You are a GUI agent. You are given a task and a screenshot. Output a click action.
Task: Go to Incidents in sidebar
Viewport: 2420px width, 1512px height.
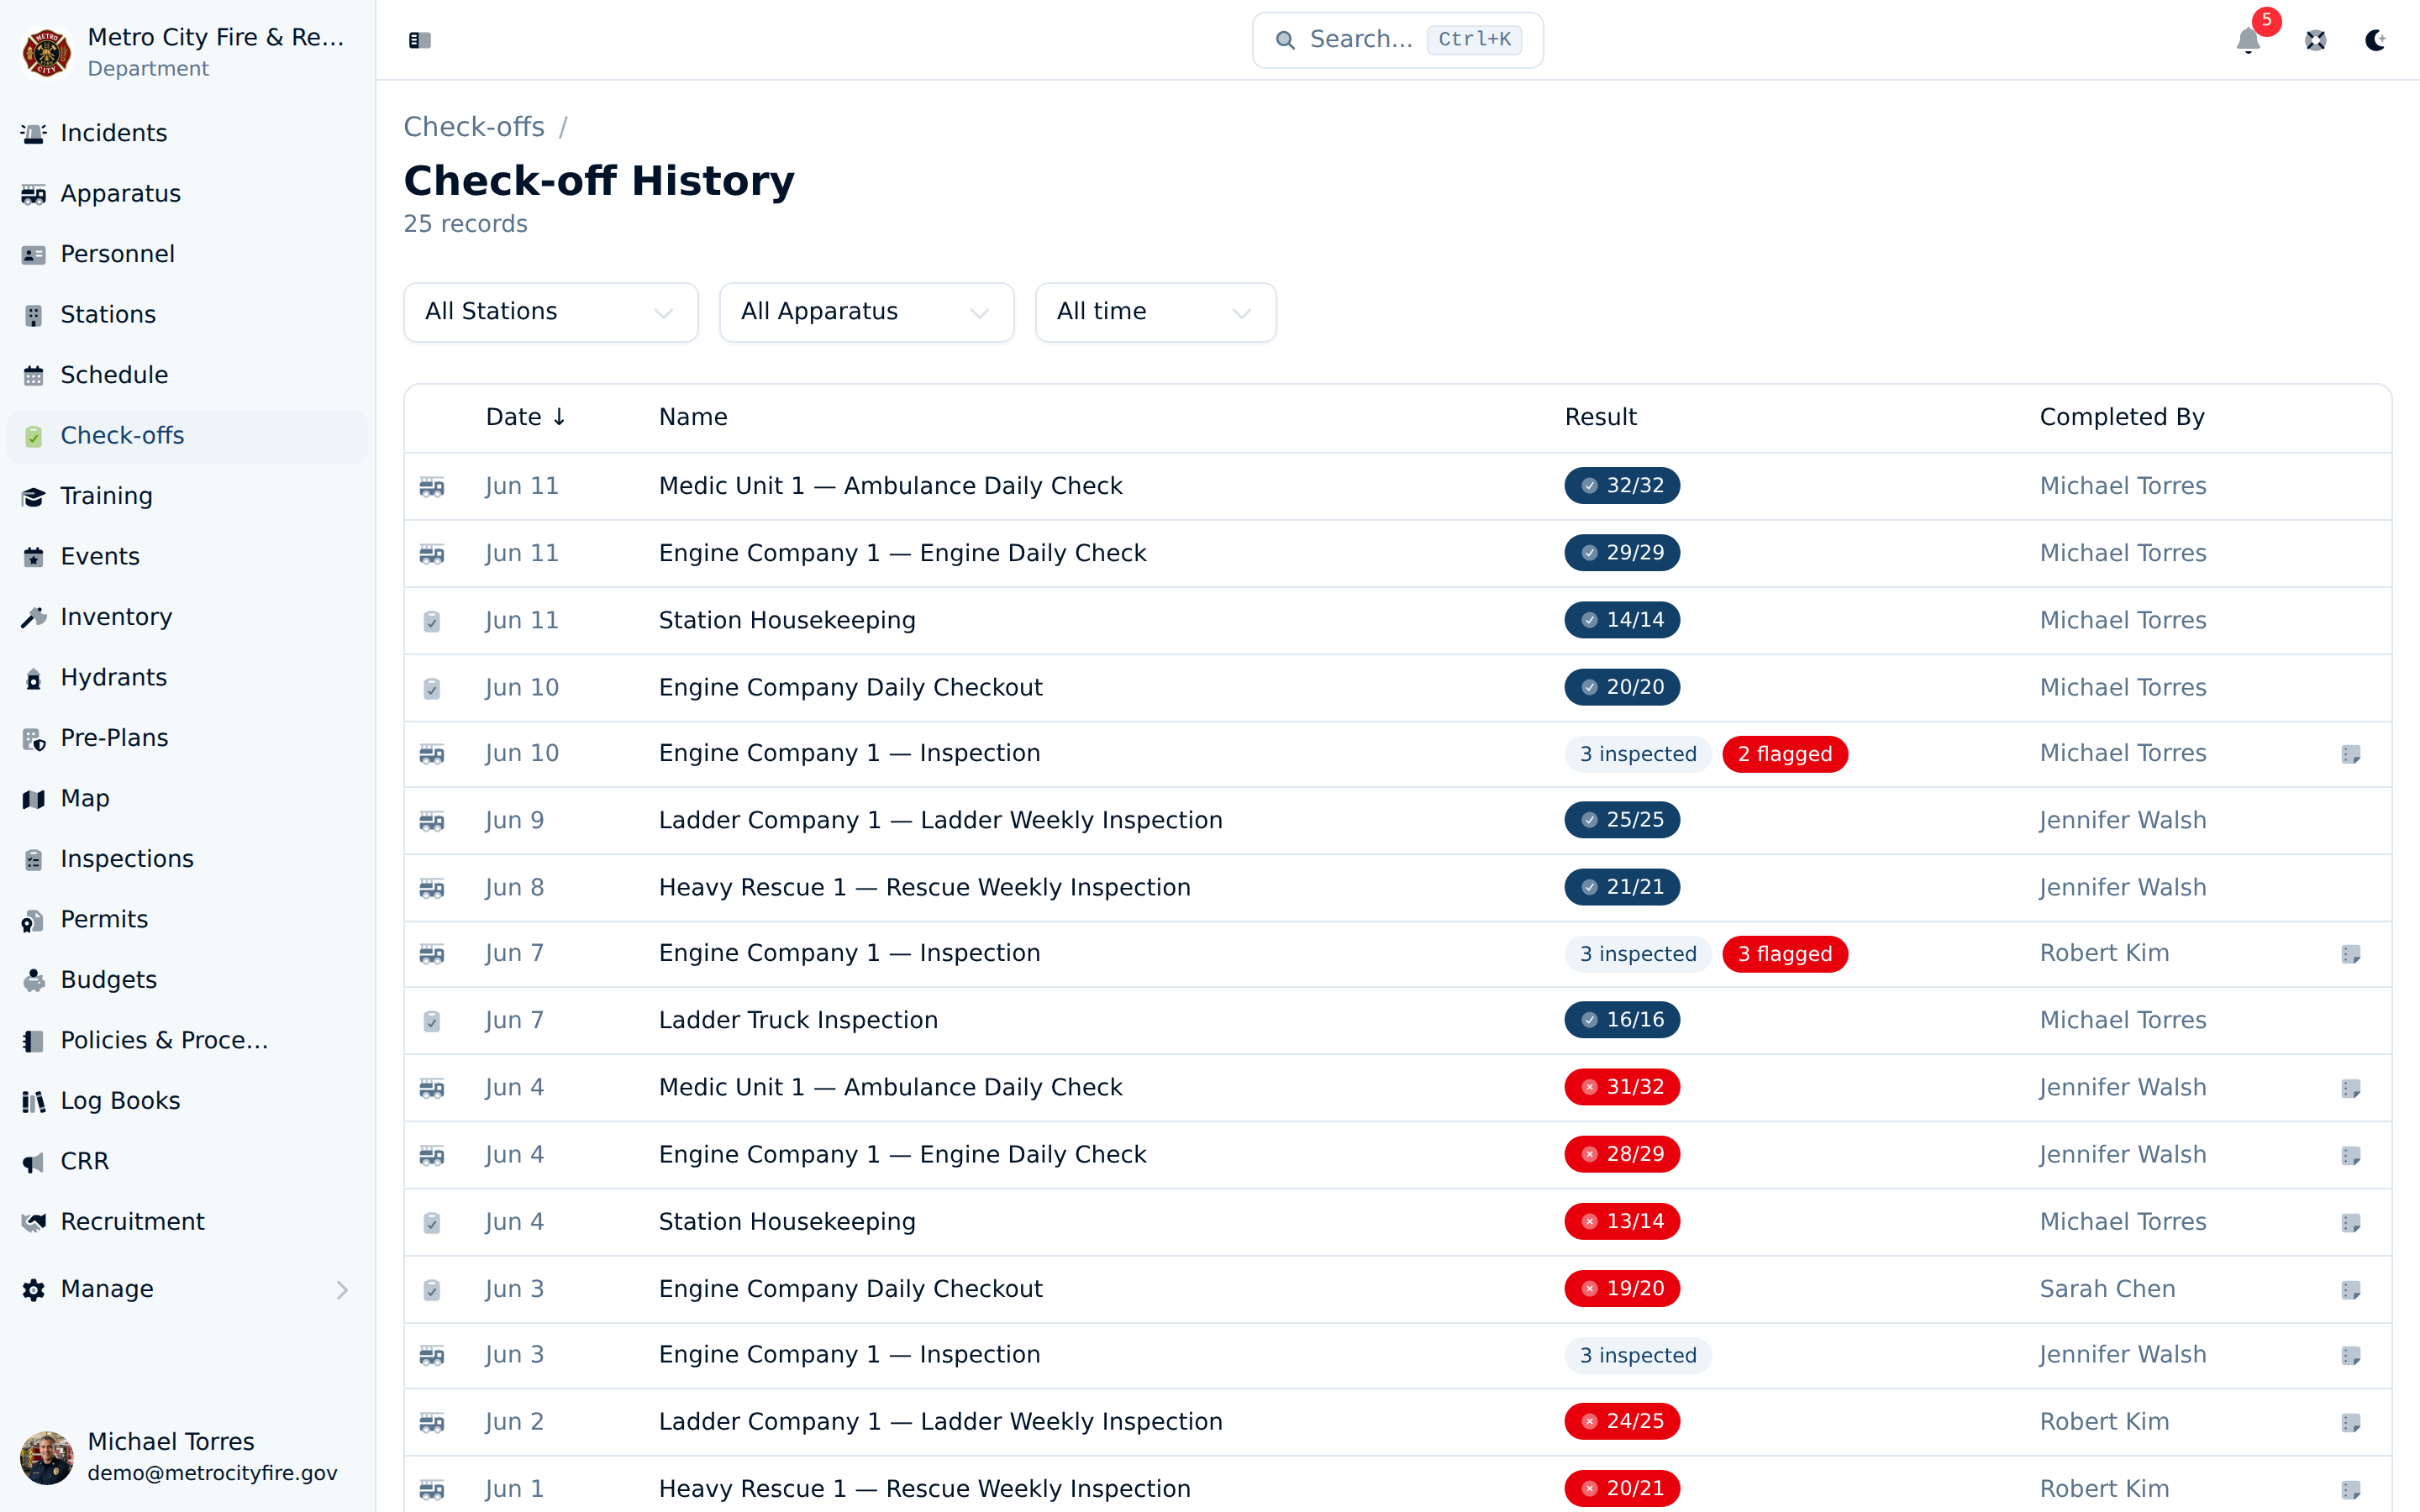(x=187, y=133)
